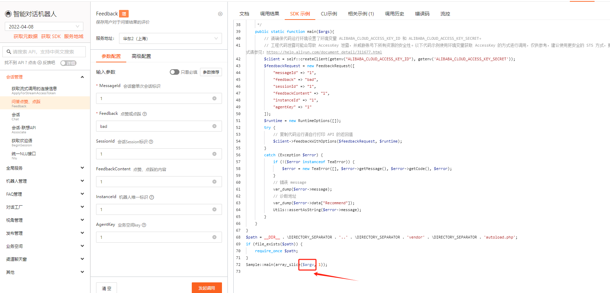Switch to the 调用历史 tab
610x293 pixels.
(395, 14)
